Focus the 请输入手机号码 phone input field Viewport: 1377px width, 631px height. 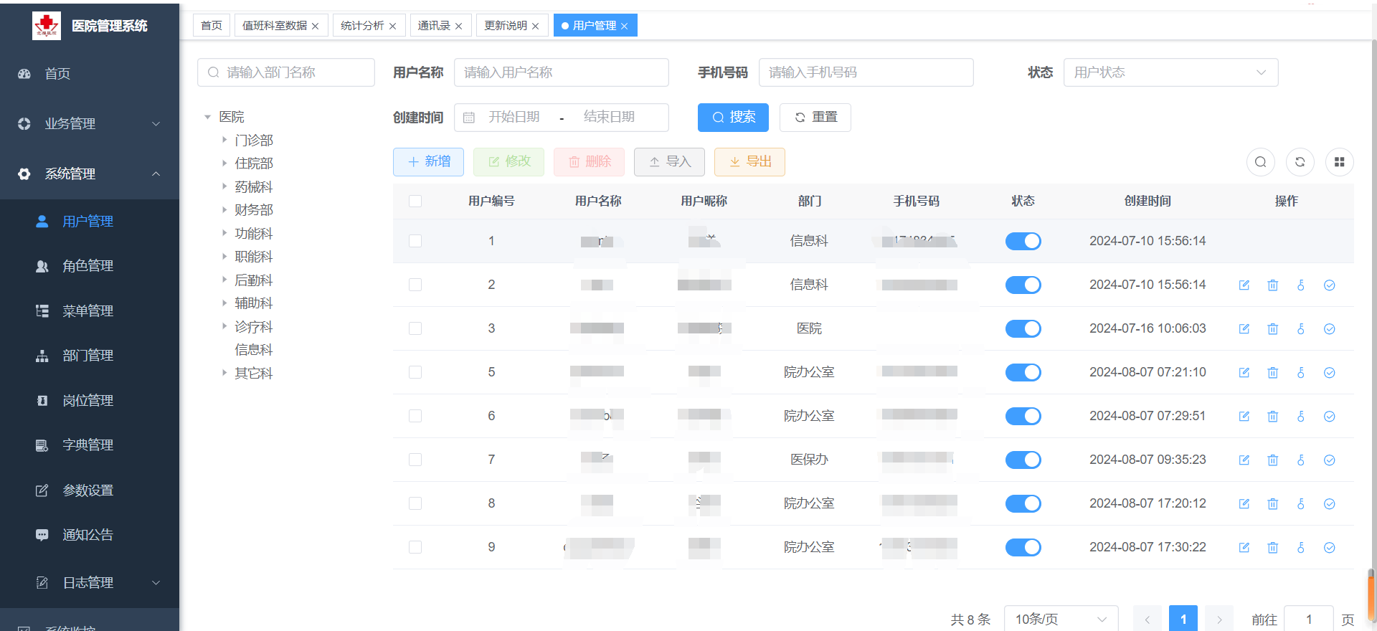tap(866, 72)
